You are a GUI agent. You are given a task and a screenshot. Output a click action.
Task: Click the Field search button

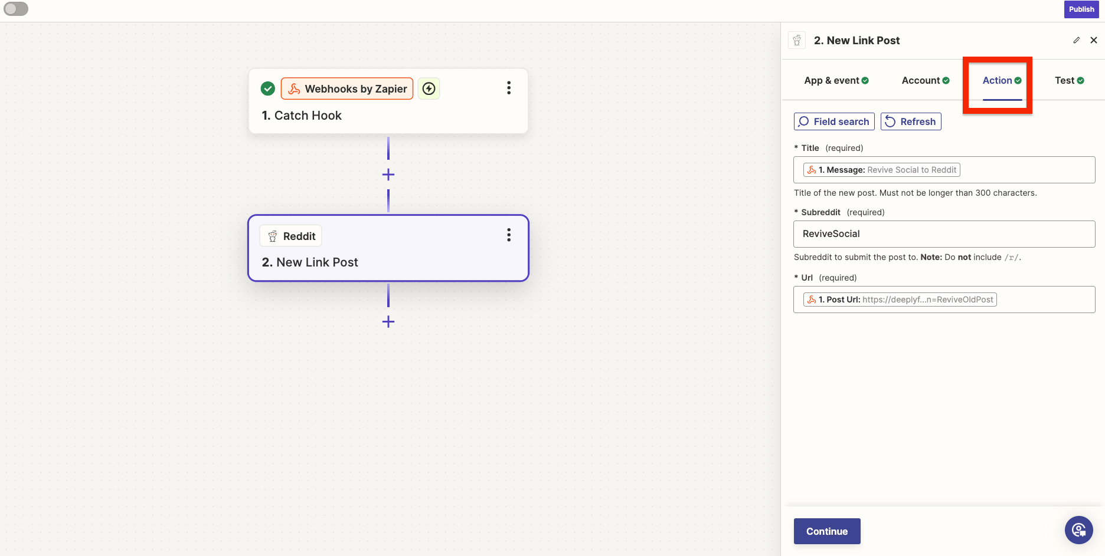834,121
